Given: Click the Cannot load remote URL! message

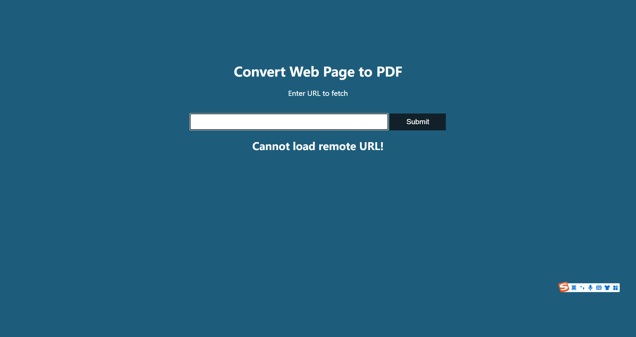Looking at the screenshot, I should 318,146.
